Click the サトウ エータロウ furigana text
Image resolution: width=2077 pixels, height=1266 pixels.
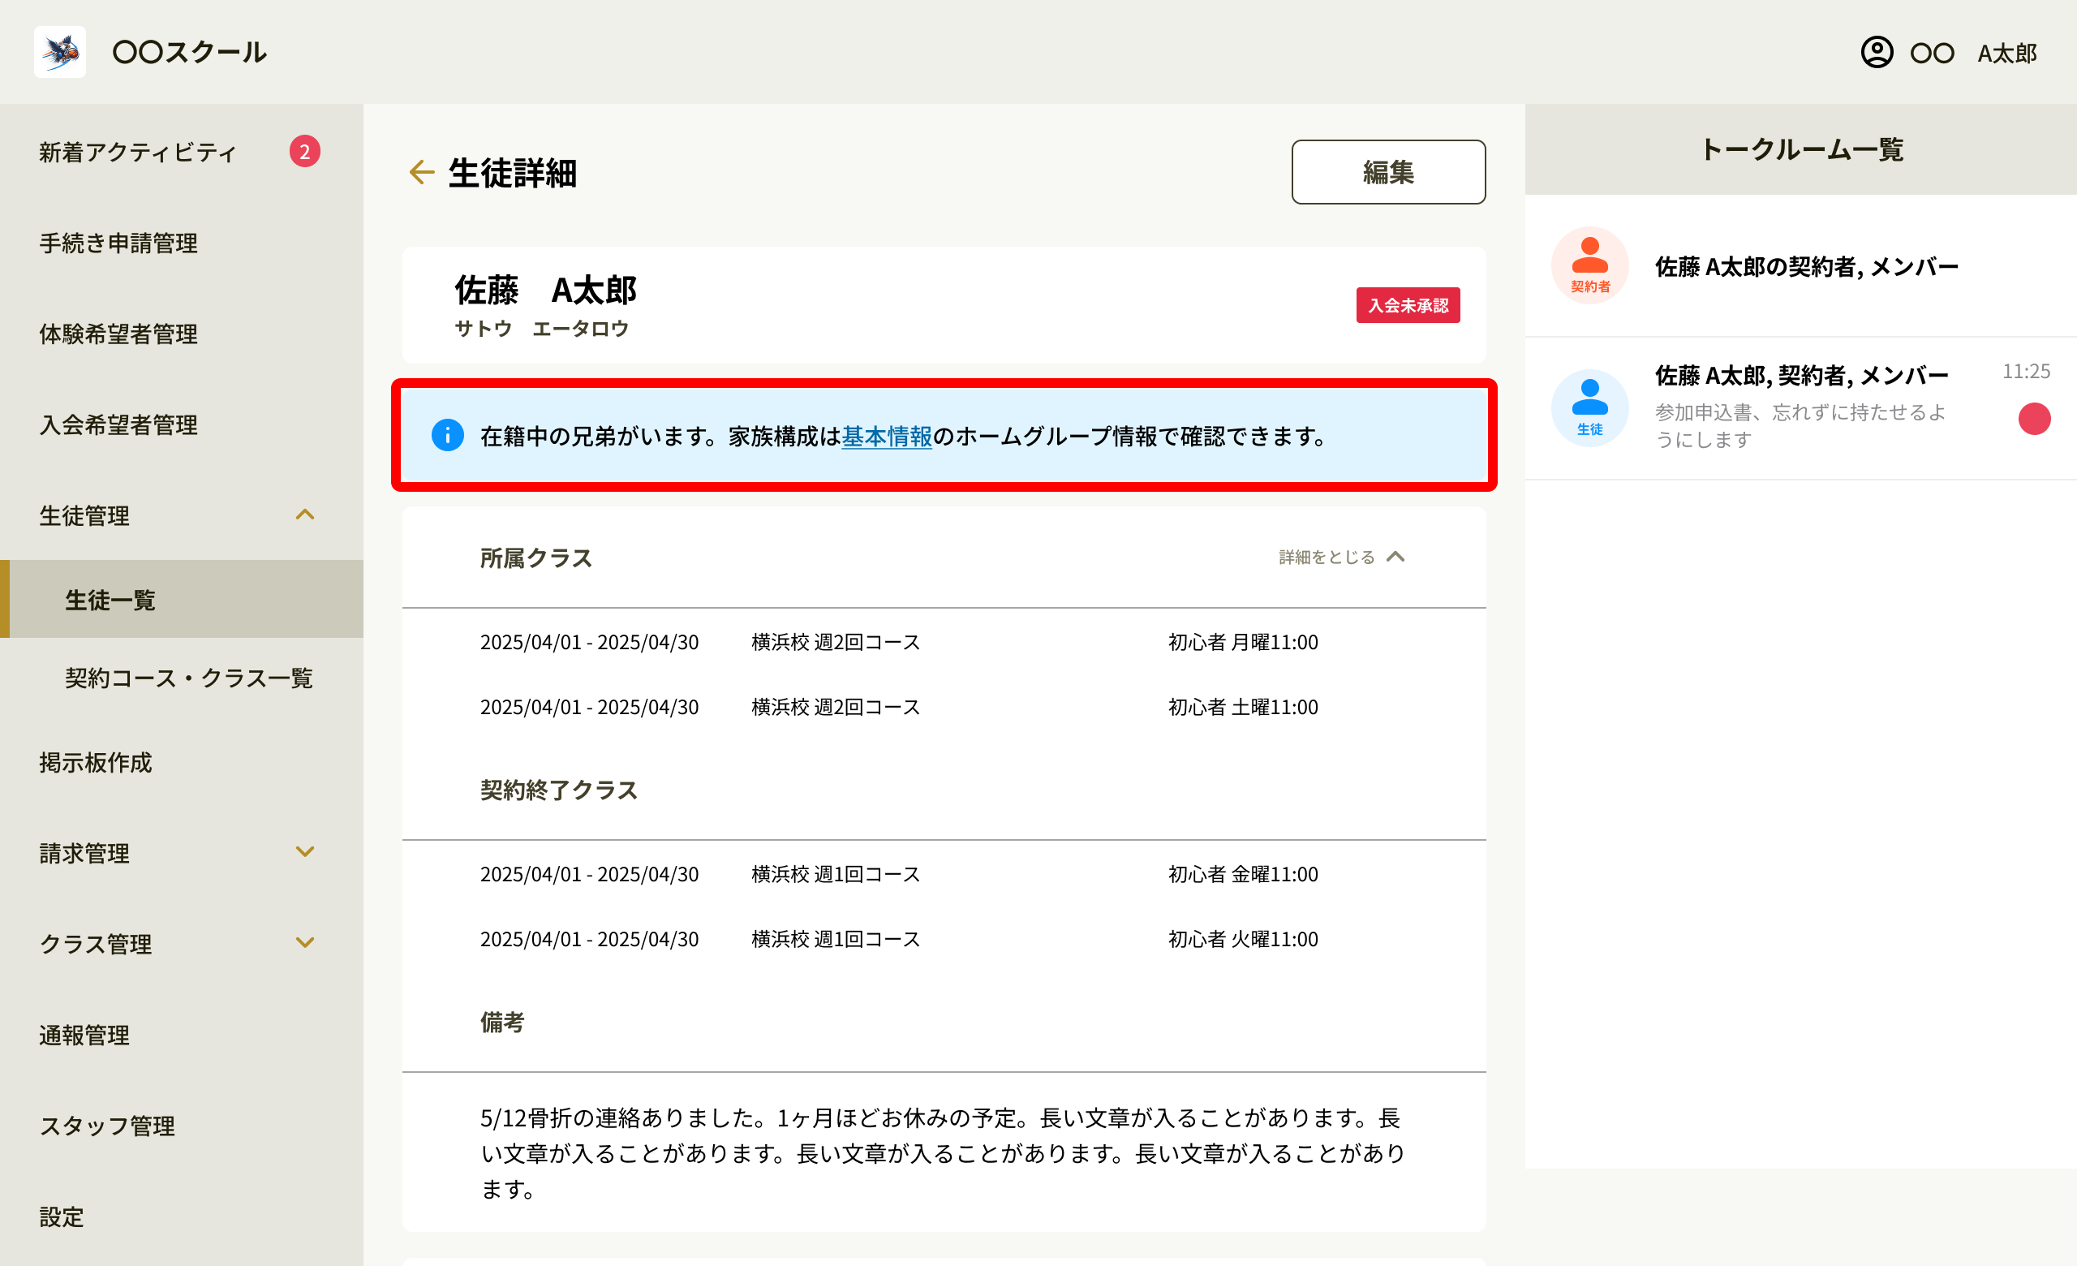[x=542, y=329]
